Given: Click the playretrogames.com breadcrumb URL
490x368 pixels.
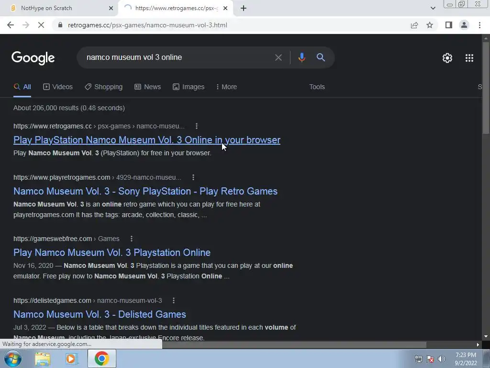Looking at the screenshot, I should point(97,177).
